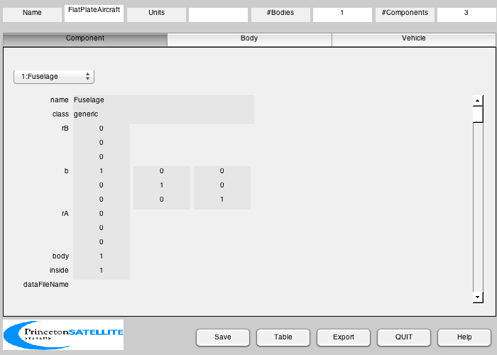Screen dimensions: 497x355
Task: Click the Table button
Action: (283, 337)
